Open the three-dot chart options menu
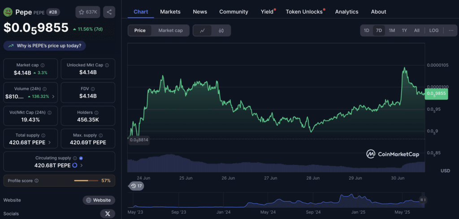Viewport: 459px width, 219px height. click(451, 30)
